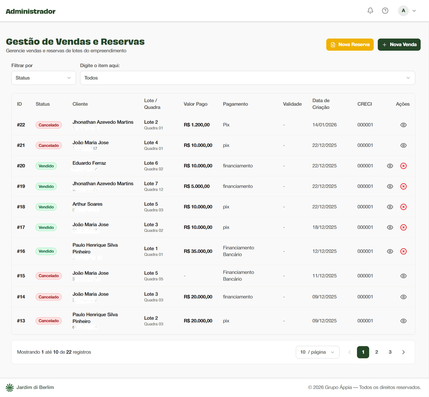Image resolution: width=429 pixels, height=397 pixels.
Task: Click the ID column header
Action: tap(19, 104)
